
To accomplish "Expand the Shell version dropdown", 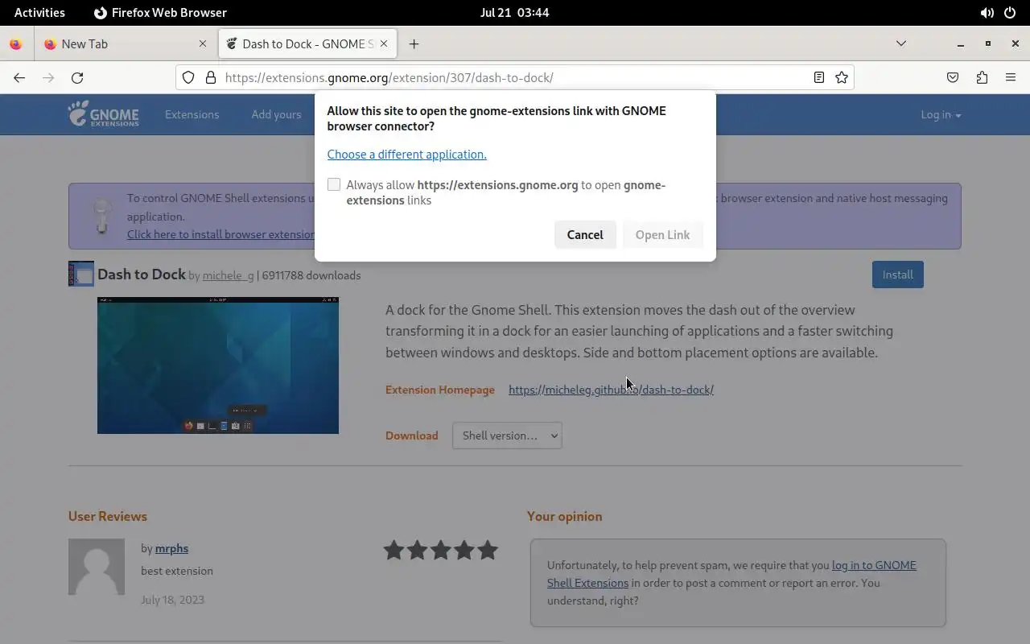I will (x=507, y=436).
